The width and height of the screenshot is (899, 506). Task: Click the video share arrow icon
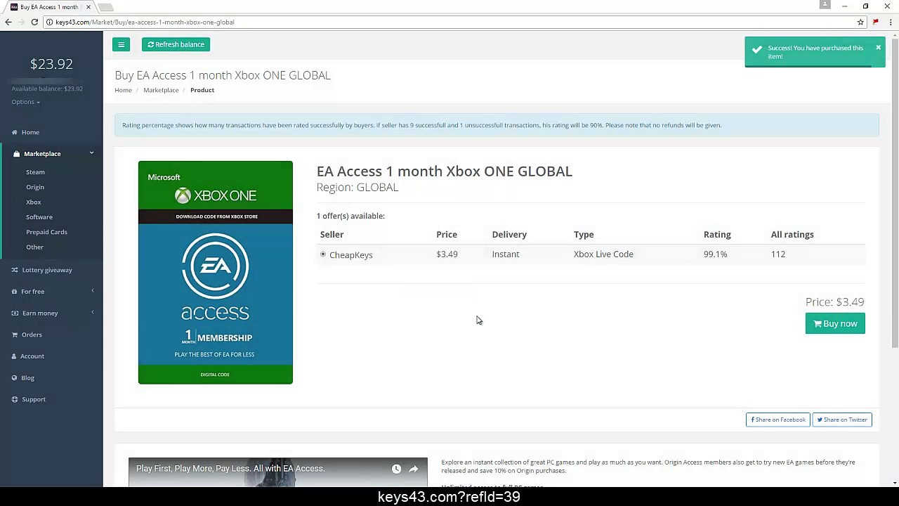413,469
